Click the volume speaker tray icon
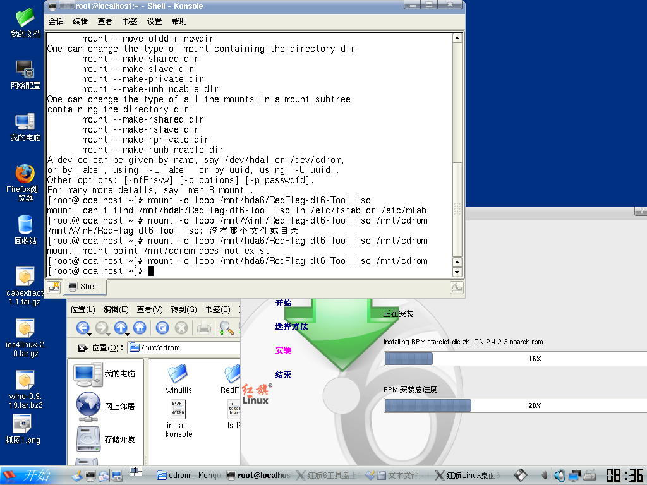This screenshot has width=647, height=485. click(560, 475)
